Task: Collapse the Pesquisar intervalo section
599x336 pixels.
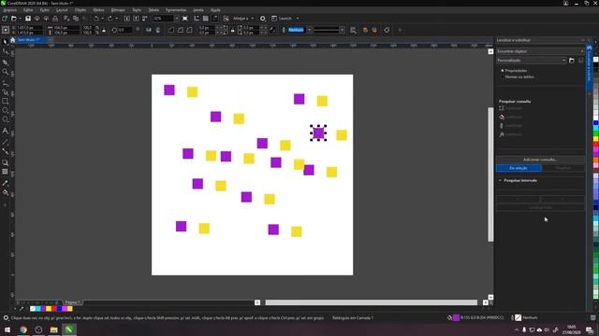Action: coord(500,180)
